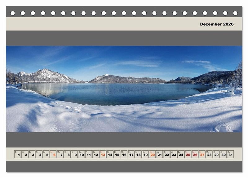Choose date 27 in the date strip
Viewport: 248px width, 178px height.
pyautogui.click(x=202, y=154)
